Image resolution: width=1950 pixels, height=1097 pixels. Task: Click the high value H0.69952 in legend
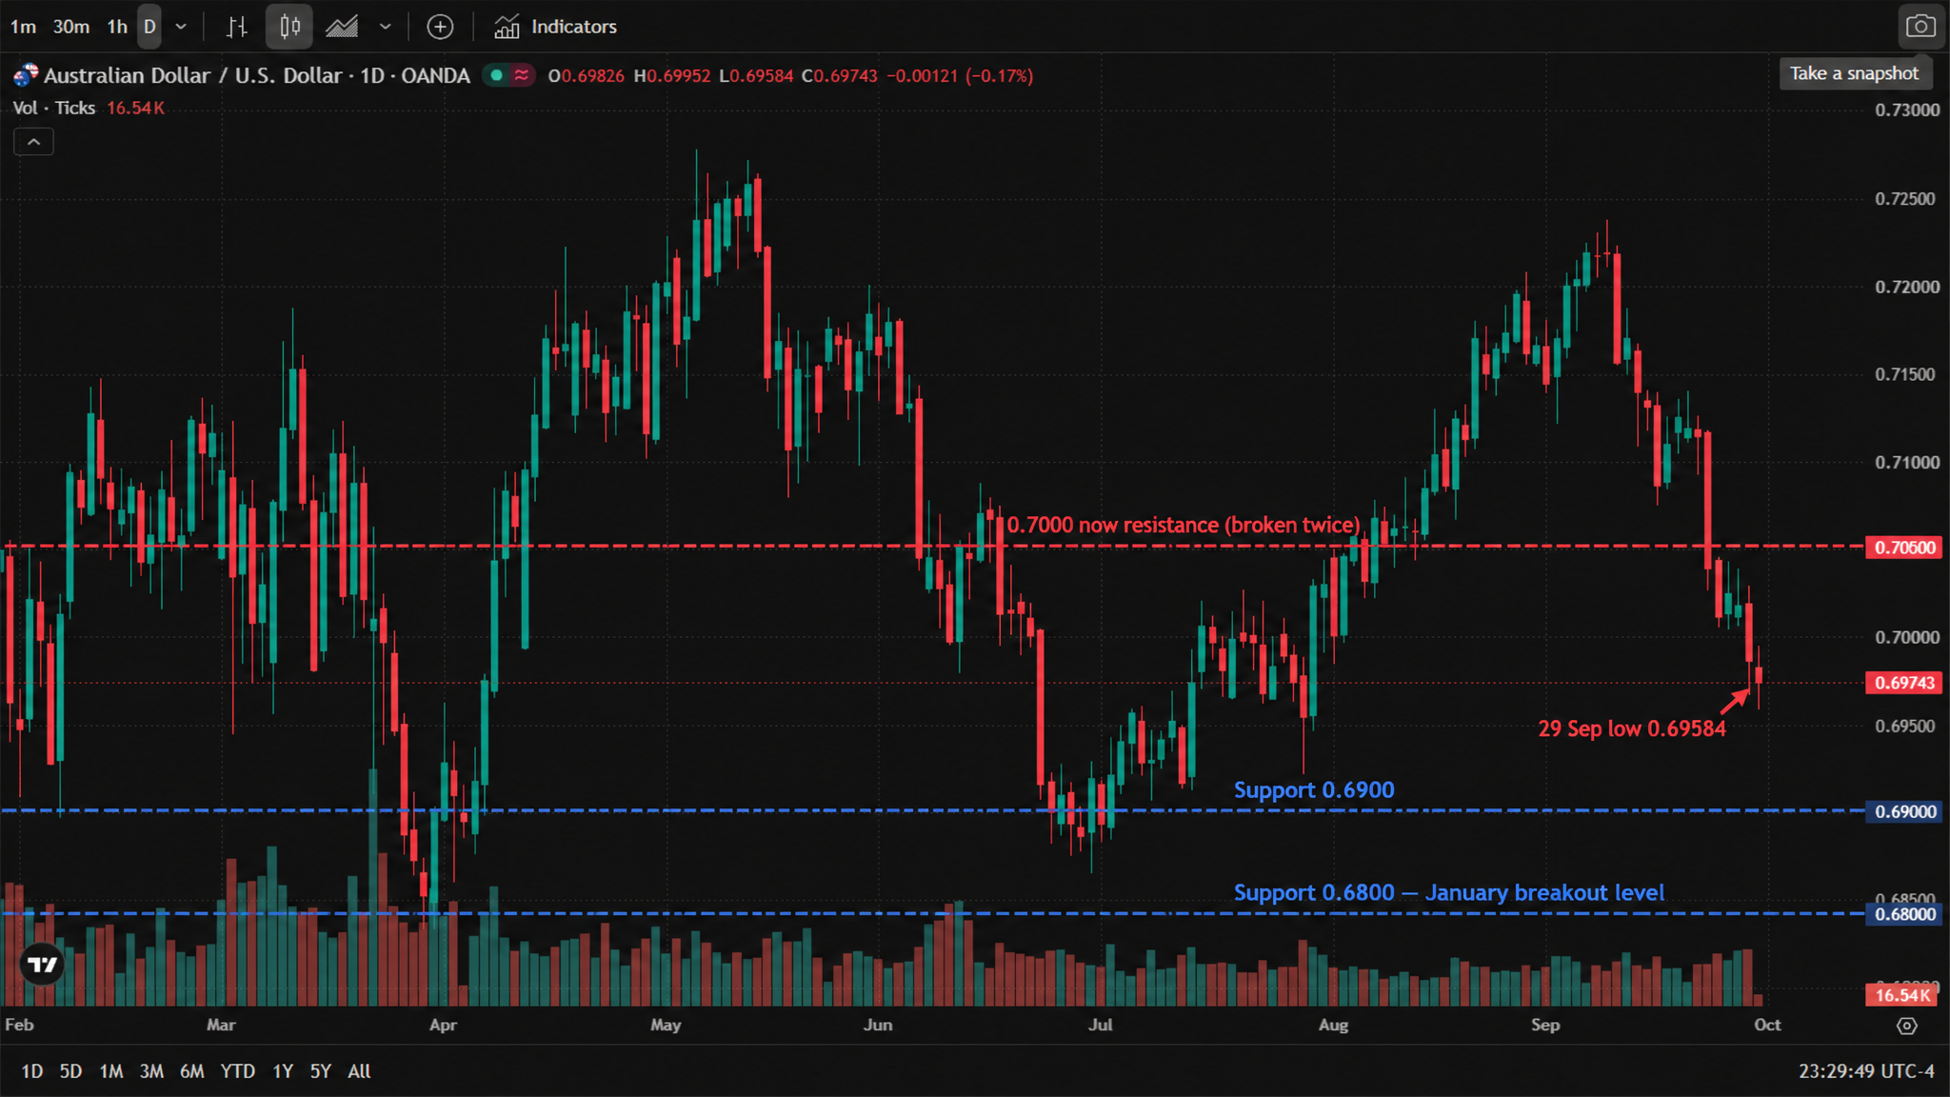point(672,76)
